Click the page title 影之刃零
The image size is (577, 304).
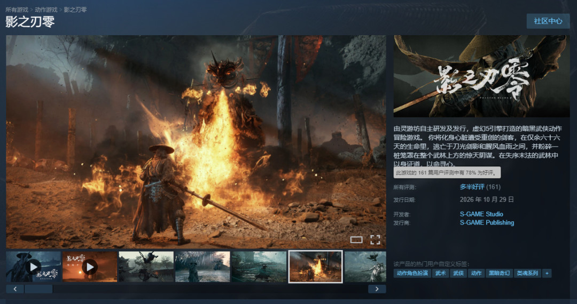click(30, 22)
